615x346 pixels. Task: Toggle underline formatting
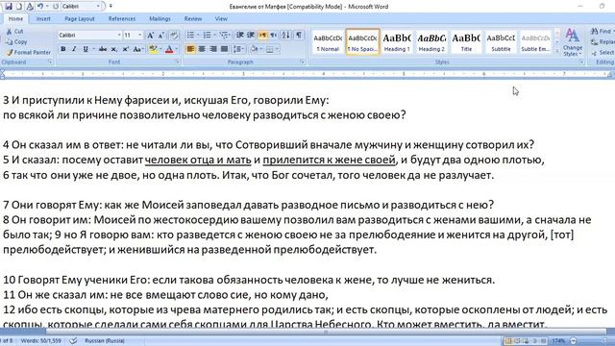(x=86, y=49)
